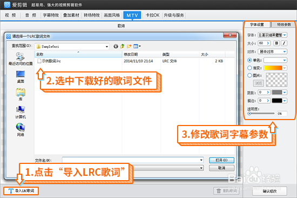The image size is (297, 198).
Task: Increase the outline value stepper arrow
Action: click(x=268, y=101)
